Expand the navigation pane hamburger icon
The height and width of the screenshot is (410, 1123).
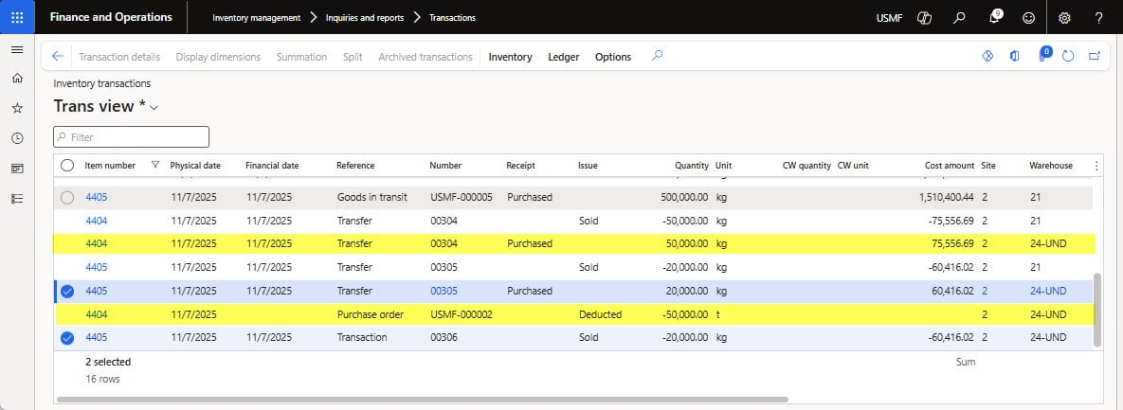pos(17,49)
